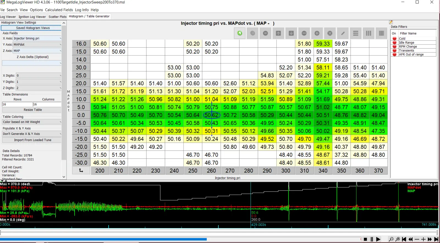440x243 pixels.
Task: Click the minus speed playback button
Action: click(417, 239)
